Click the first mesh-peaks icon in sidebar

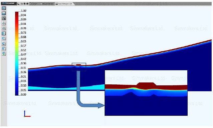pos(4,23)
